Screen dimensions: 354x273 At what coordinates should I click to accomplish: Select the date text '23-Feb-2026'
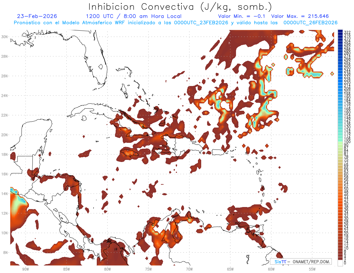click(x=37, y=16)
